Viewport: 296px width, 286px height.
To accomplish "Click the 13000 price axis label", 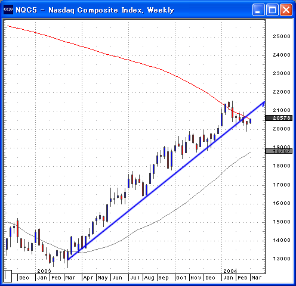I will pyautogui.click(x=282, y=259).
